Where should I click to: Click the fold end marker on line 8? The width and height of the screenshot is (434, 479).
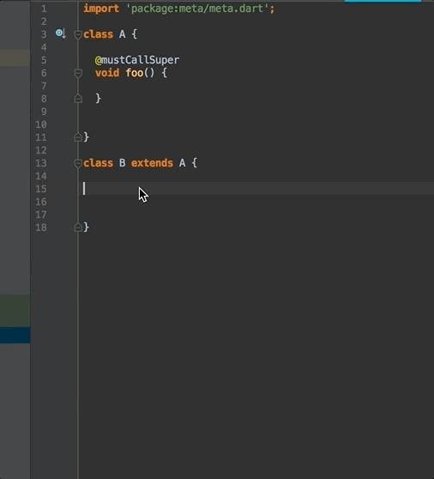click(x=78, y=99)
